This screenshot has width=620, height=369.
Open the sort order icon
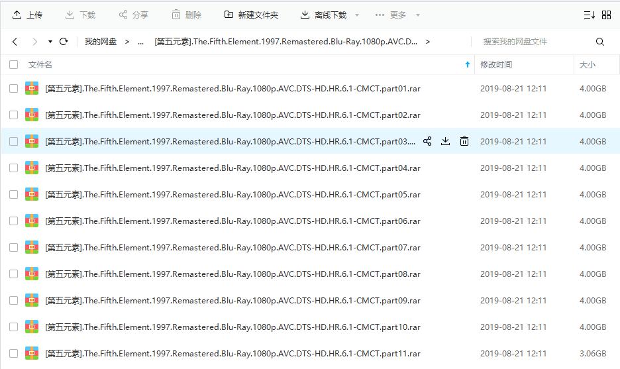[589, 15]
